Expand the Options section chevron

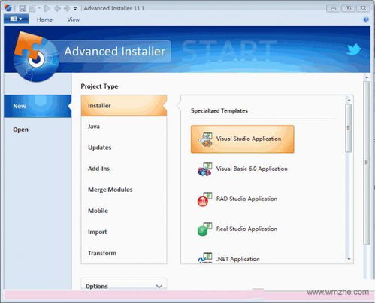tap(159, 286)
